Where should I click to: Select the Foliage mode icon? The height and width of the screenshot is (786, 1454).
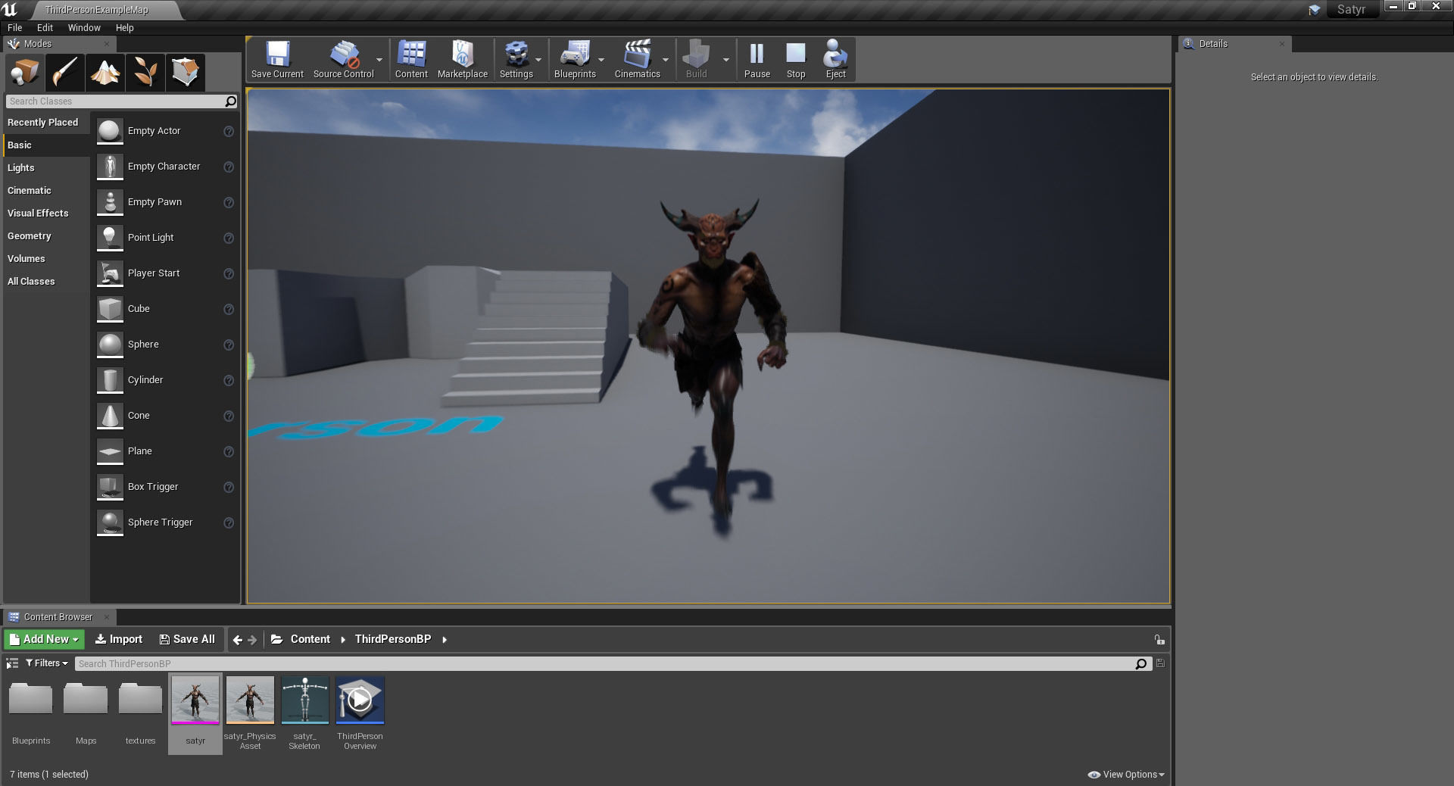(145, 73)
